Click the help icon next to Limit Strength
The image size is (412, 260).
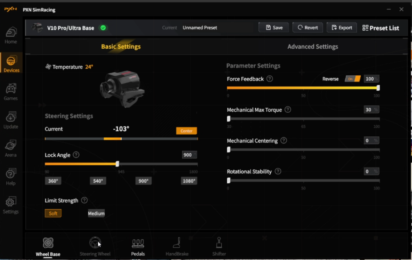(x=84, y=200)
